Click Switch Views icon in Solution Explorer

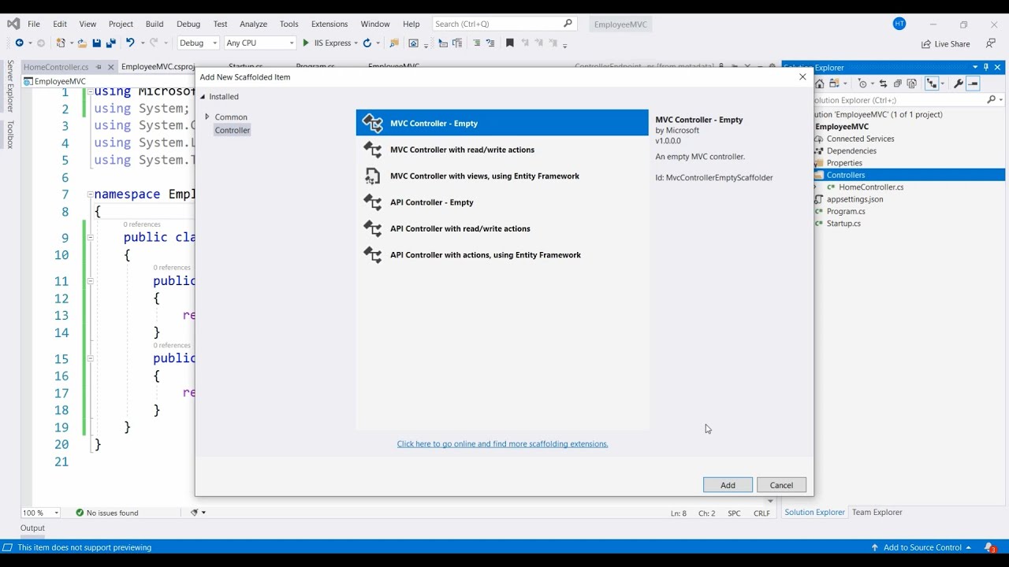[x=835, y=83]
